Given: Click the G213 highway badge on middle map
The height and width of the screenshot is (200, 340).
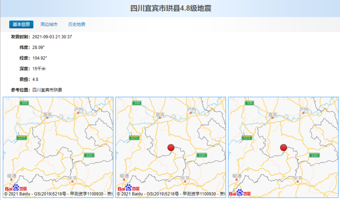Looking at the screenshot, I should 134,138.
